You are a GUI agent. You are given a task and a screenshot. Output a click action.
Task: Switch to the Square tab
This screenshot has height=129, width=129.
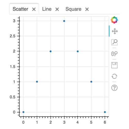click(x=73, y=9)
